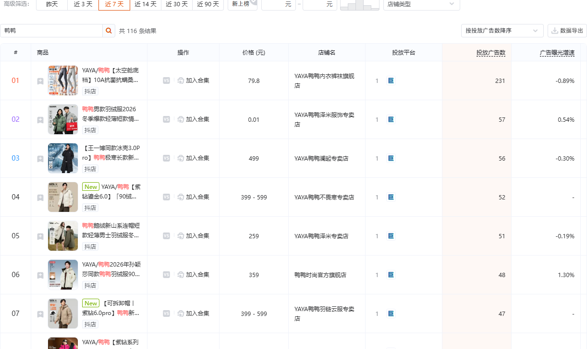
Task: Open the 按投放广告数降序 sort dropdown
Action: 502,31
